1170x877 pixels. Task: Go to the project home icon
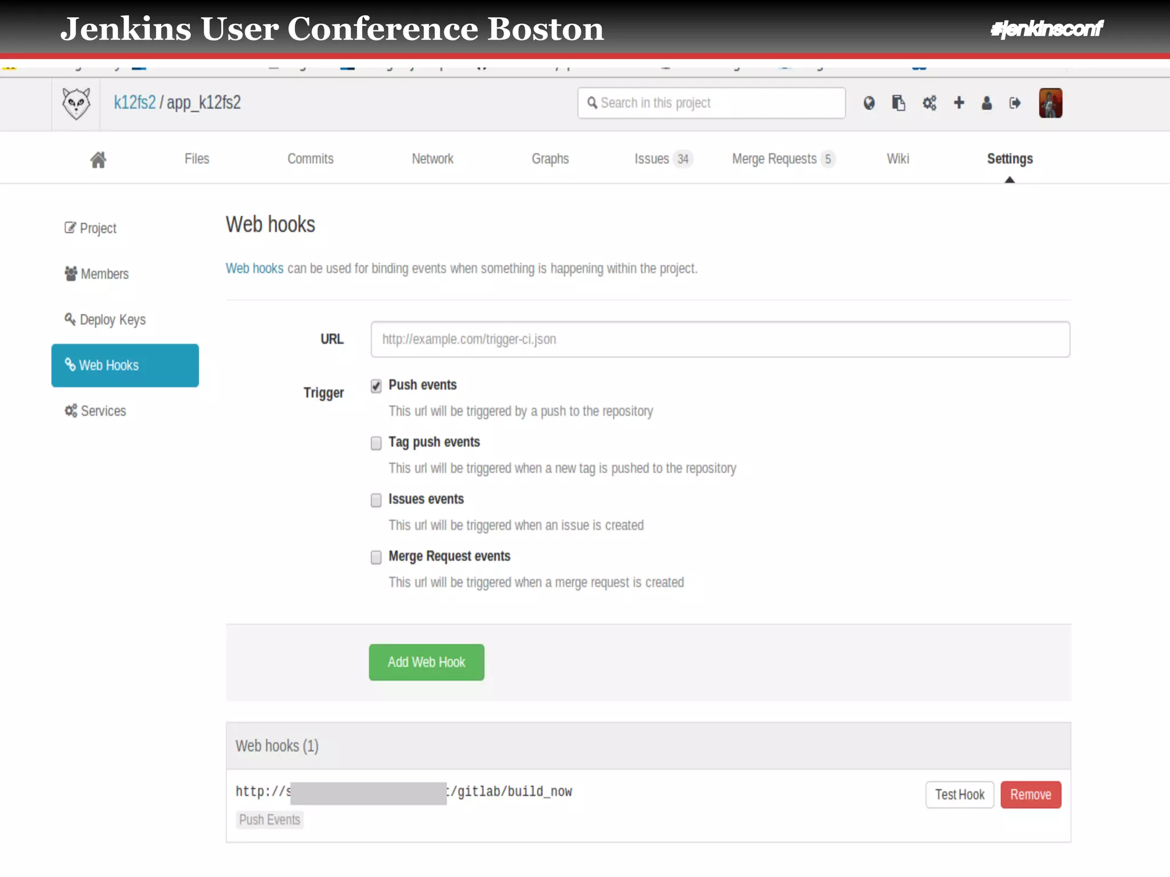[98, 159]
